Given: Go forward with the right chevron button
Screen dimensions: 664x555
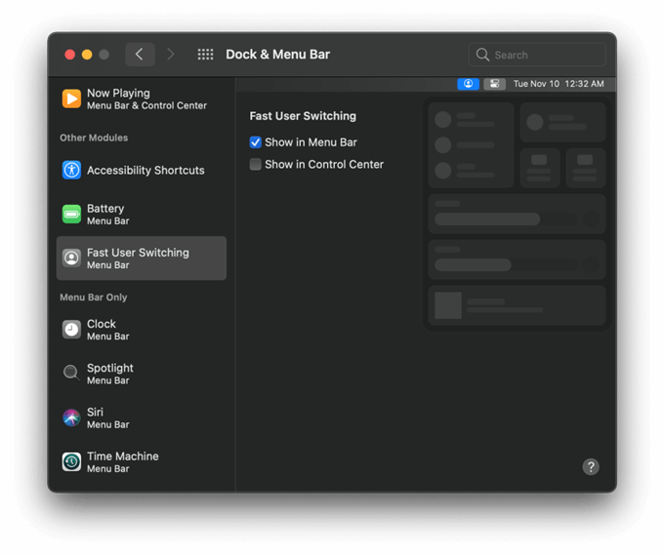Looking at the screenshot, I should tap(170, 55).
